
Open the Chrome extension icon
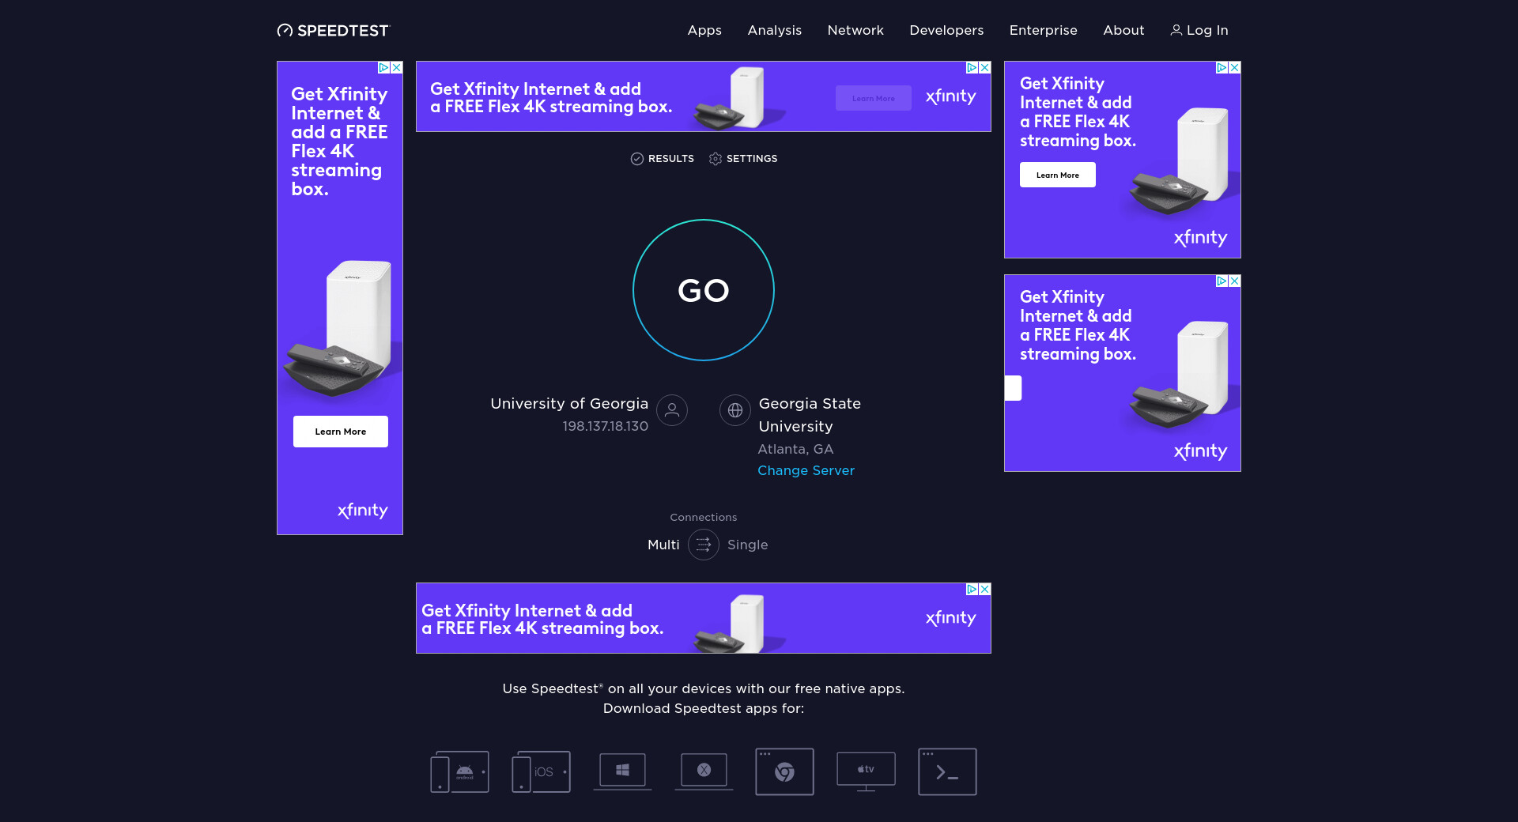784,771
